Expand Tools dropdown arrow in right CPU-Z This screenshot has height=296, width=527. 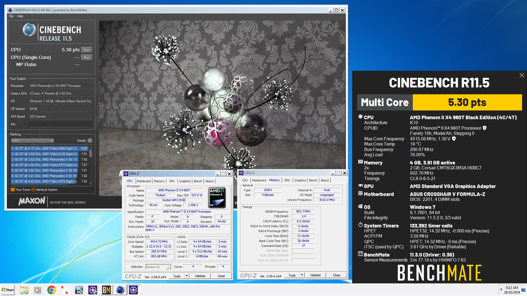[302, 275]
